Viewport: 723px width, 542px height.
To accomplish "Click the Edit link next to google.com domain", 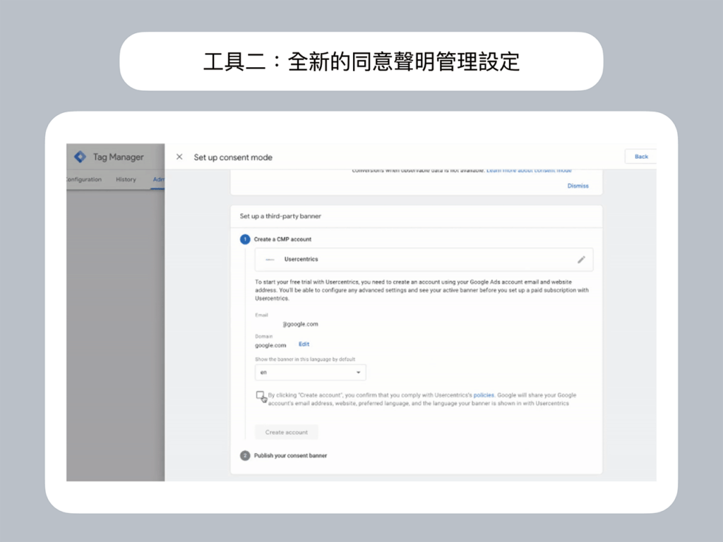I will point(304,344).
